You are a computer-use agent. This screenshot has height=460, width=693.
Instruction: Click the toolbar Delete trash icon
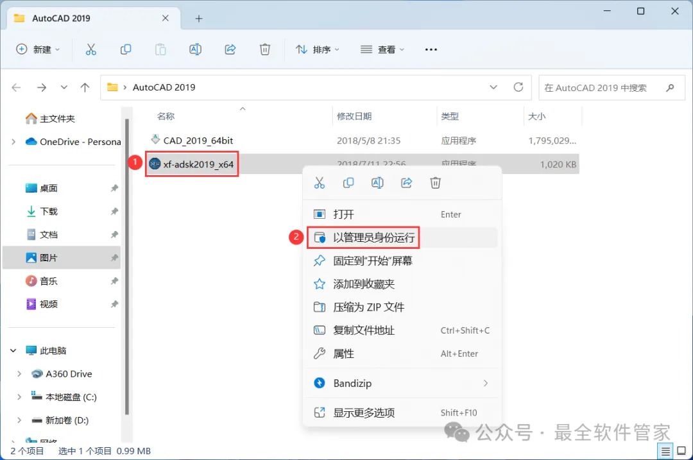(265, 49)
